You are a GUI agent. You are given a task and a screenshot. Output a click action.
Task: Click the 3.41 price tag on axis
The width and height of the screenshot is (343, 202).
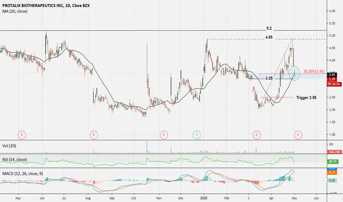[332, 75]
